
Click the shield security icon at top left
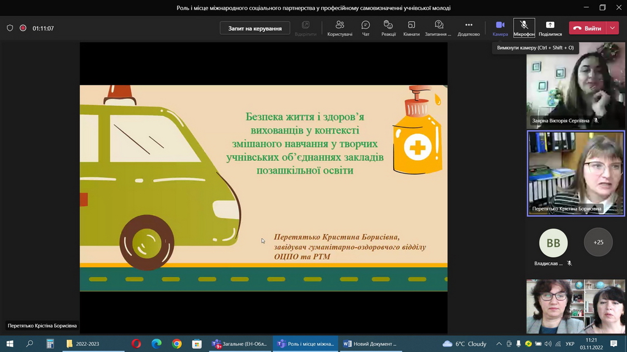click(10, 28)
